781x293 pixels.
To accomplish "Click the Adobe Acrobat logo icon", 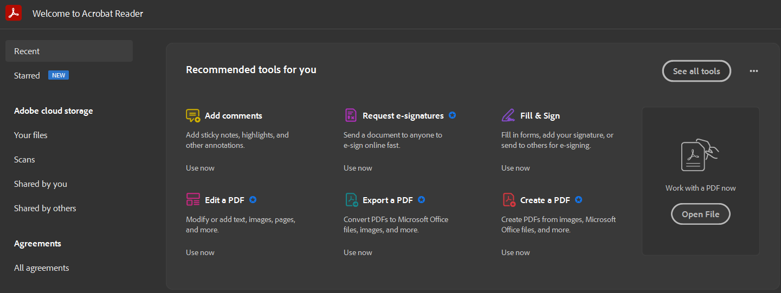I will coord(14,14).
